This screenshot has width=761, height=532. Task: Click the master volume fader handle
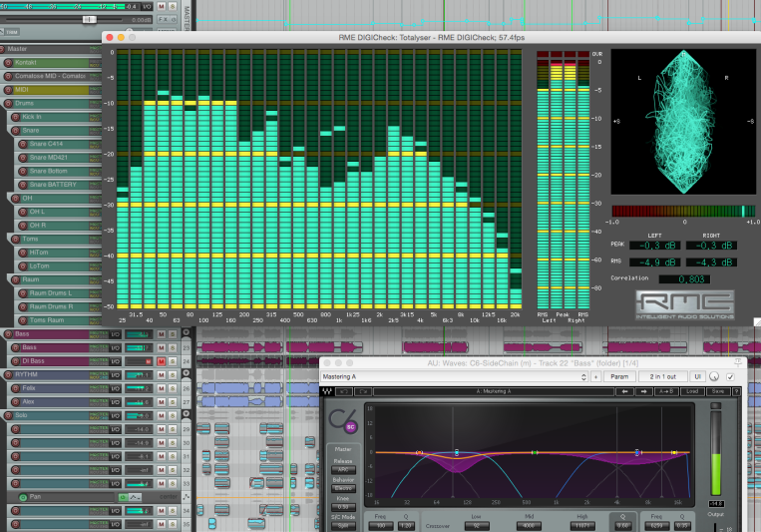[90, 19]
